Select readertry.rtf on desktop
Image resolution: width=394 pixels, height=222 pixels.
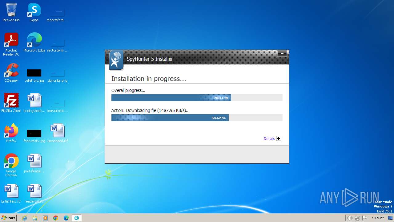(34, 193)
